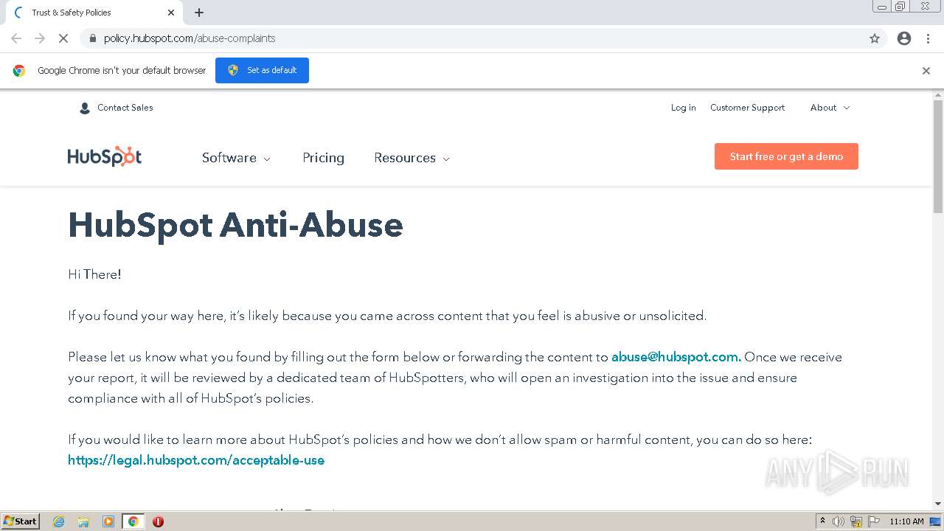Open the Pricing page
Viewport: 944px width, 531px height.
pyautogui.click(x=323, y=158)
